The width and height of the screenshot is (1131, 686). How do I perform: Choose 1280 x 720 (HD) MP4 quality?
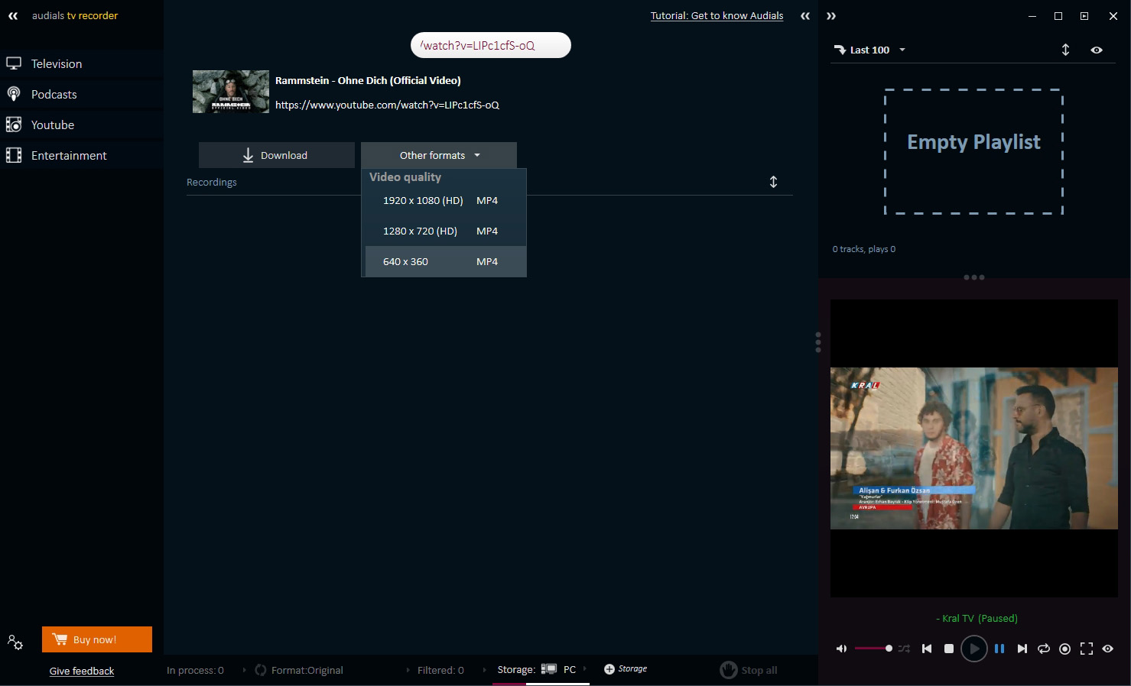tap(446, 231)
